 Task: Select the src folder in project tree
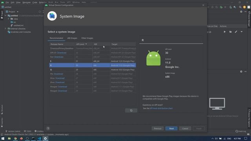13,22
